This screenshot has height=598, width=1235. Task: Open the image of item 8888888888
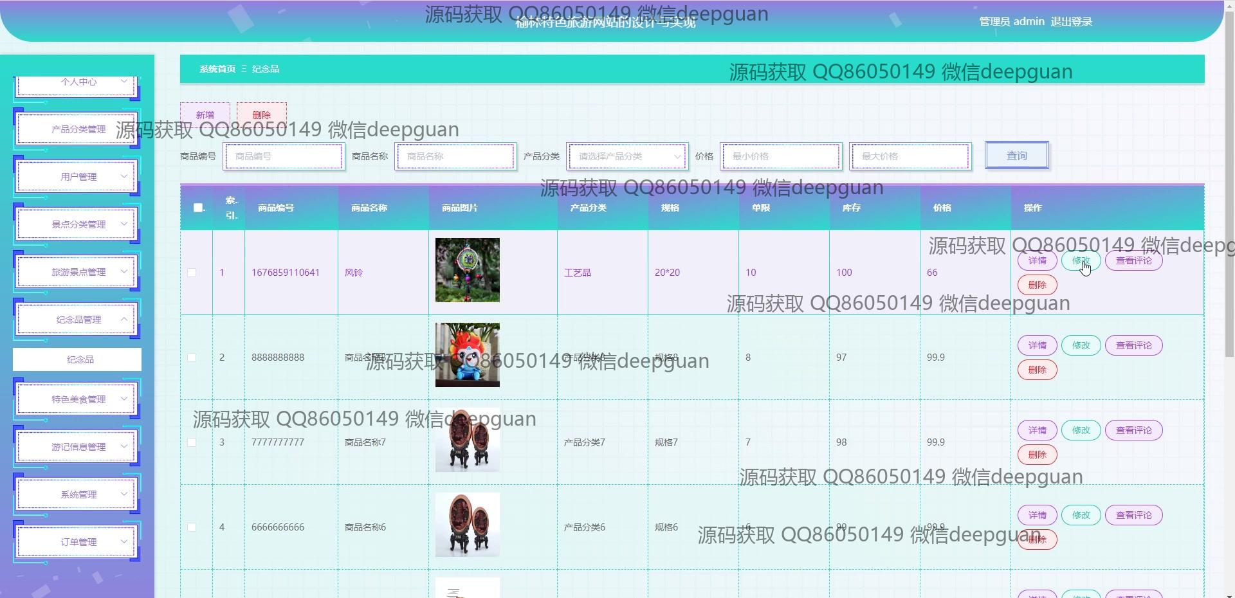(468, 355)
